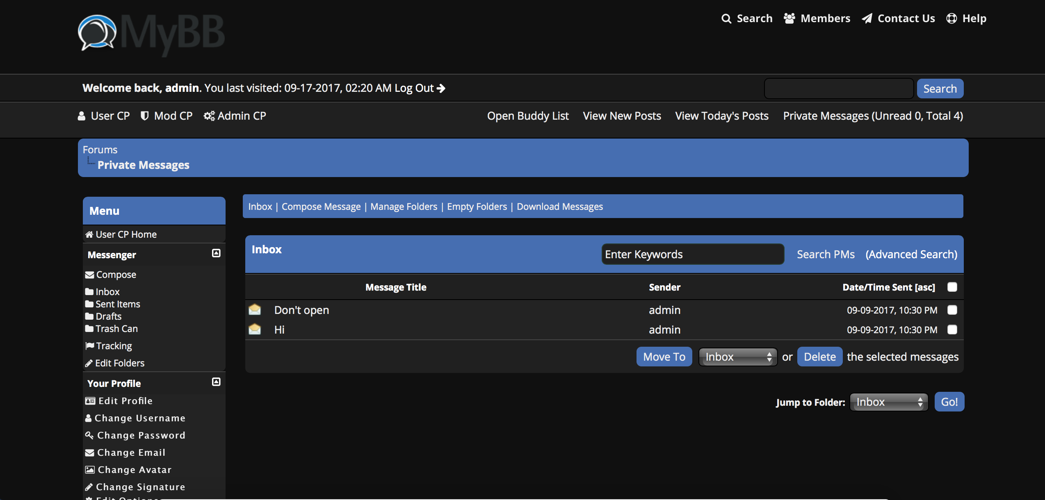Go to Manage Folders in the top bar
1045x500 pixels.
(404, 207)
